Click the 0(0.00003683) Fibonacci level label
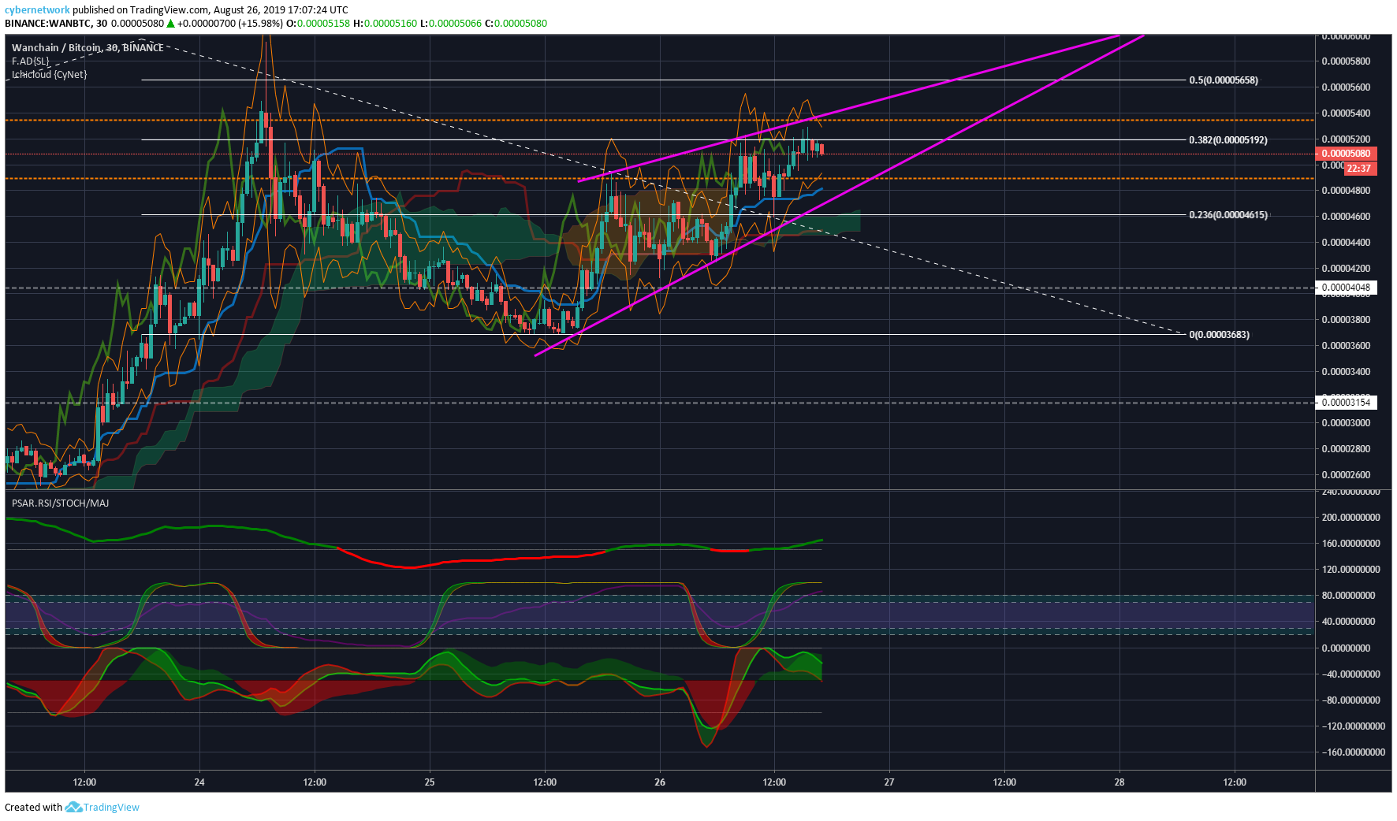1397x821 pixels. (1219, 335)
